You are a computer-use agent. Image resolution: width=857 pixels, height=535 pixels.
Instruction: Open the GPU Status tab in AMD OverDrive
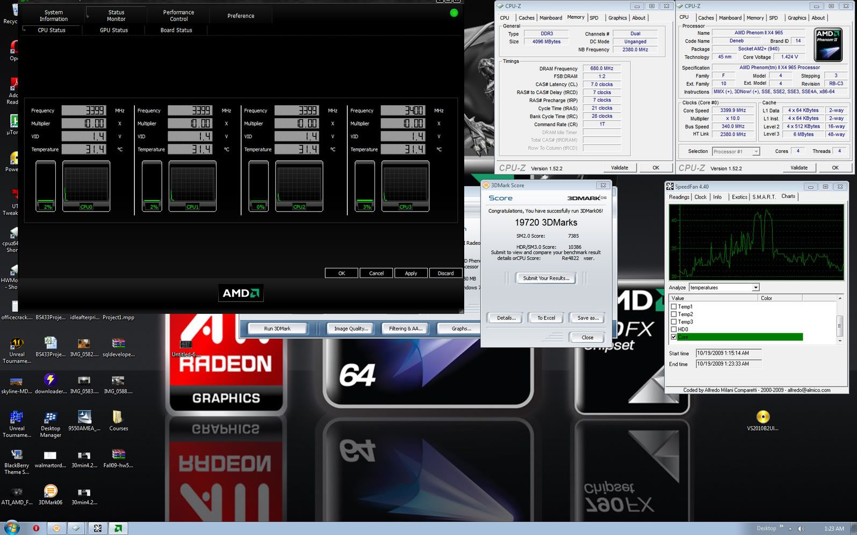(x=114, y=31)
